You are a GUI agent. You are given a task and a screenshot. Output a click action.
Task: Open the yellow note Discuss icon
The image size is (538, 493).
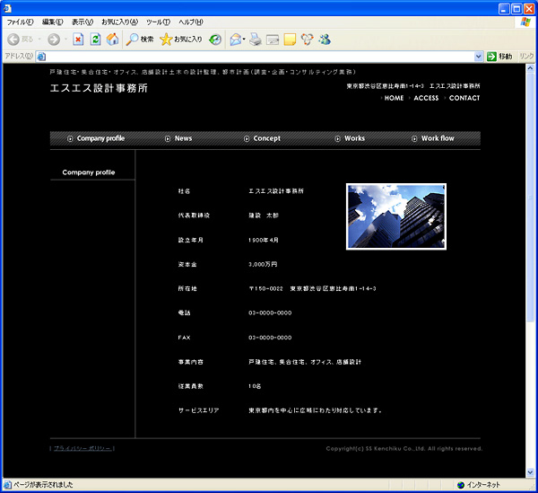(290, 40)
